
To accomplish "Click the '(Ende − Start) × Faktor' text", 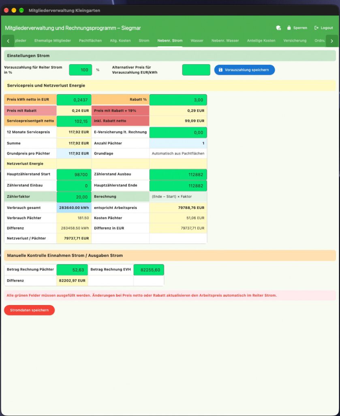I will [172, 197].
